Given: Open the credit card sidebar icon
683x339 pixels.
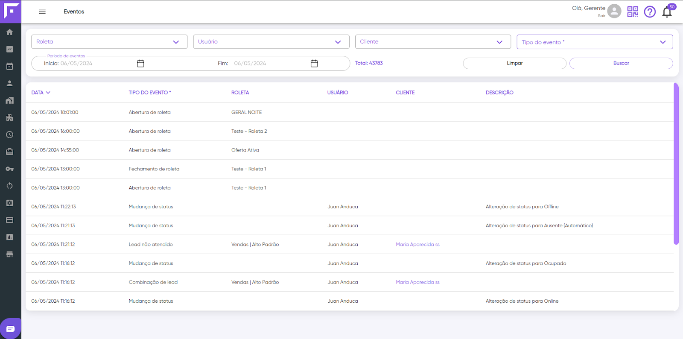Looking at the screenshot, I should point(9,220).
